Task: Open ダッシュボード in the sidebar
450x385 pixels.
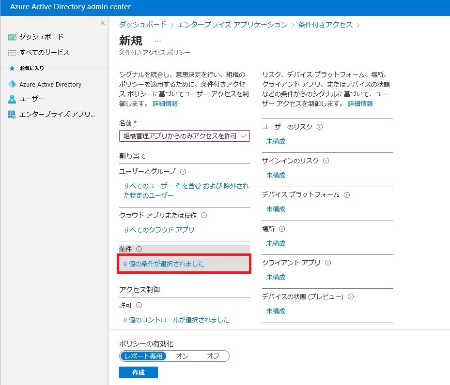Action: coord(41,37)
